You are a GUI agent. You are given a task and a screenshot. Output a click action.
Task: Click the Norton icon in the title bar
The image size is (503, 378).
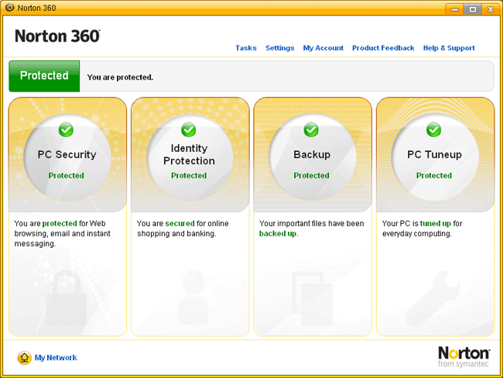[x=10, y=8]
